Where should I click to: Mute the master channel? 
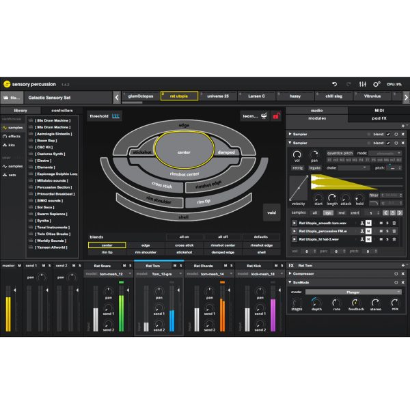(19, 266)
